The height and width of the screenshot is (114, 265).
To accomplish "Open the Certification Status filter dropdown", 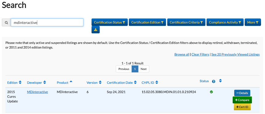I will tap(110, 22).
